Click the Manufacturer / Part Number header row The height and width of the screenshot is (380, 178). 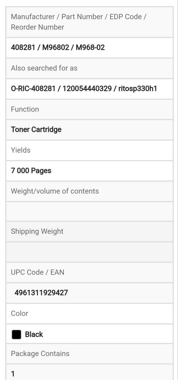89,22
